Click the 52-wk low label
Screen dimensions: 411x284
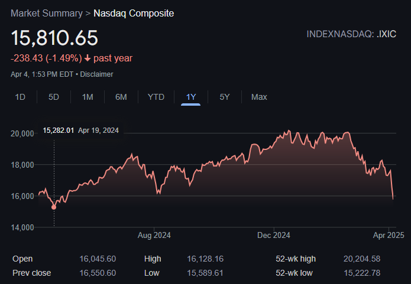tap(294, 273)
